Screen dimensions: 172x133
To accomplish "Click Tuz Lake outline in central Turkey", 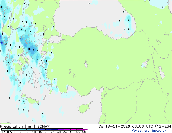I will click(86, 64).
